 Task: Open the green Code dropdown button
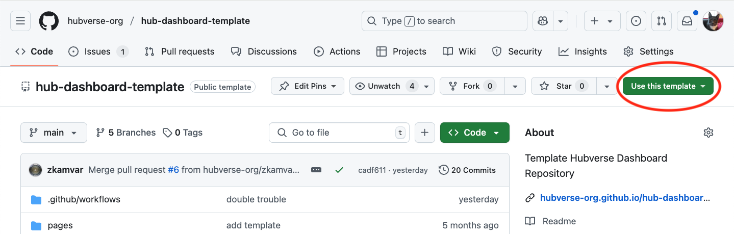point(474,133)
